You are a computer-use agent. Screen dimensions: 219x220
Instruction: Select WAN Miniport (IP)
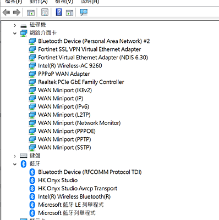click(61, 98)
